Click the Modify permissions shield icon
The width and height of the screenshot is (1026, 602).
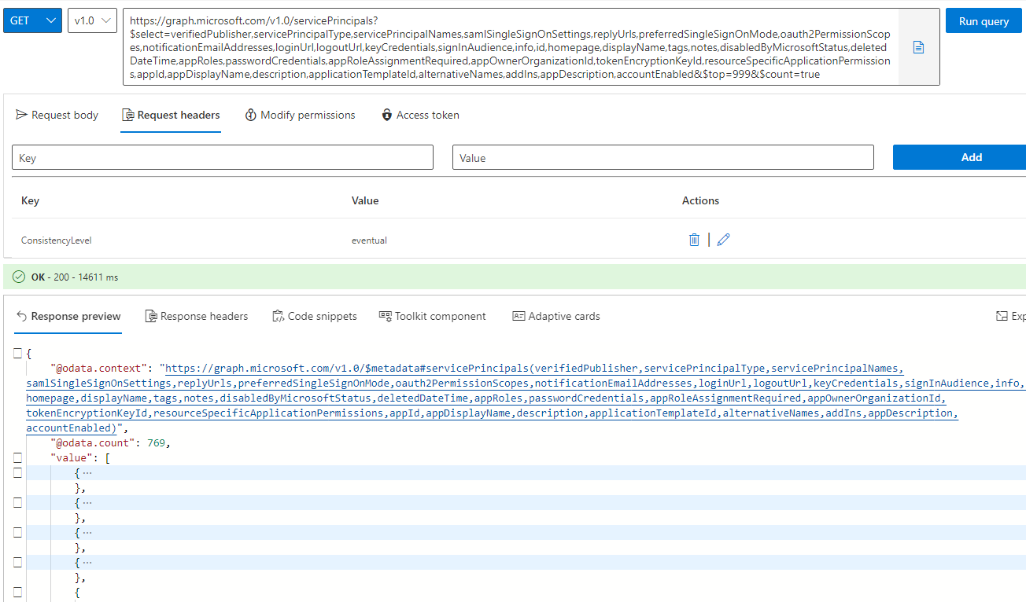coord(251,115)
